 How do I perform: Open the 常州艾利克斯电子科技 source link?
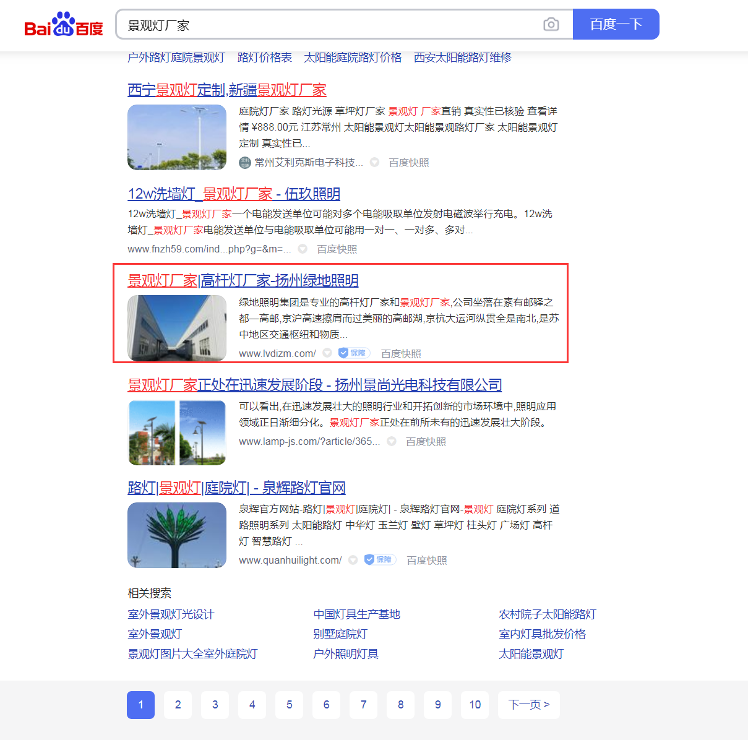309,163
